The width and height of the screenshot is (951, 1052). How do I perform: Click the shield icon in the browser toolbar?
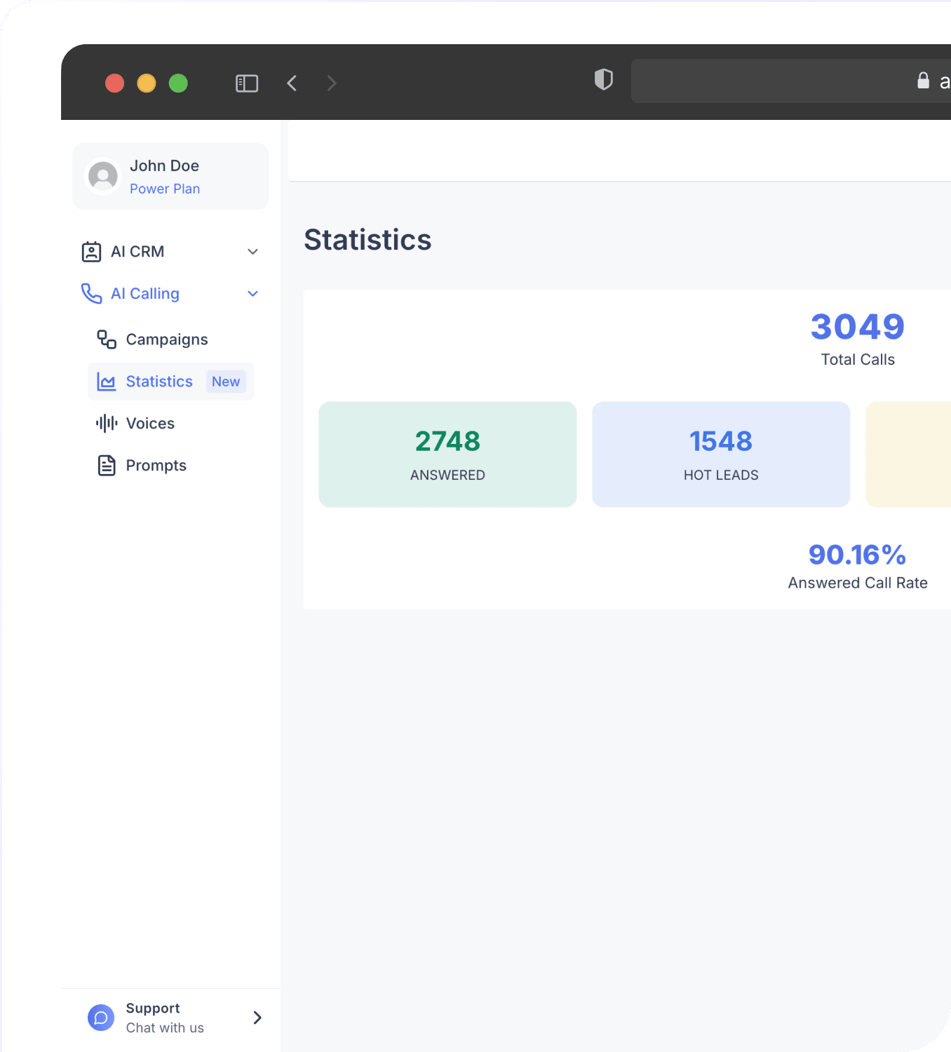pos(602,80)
